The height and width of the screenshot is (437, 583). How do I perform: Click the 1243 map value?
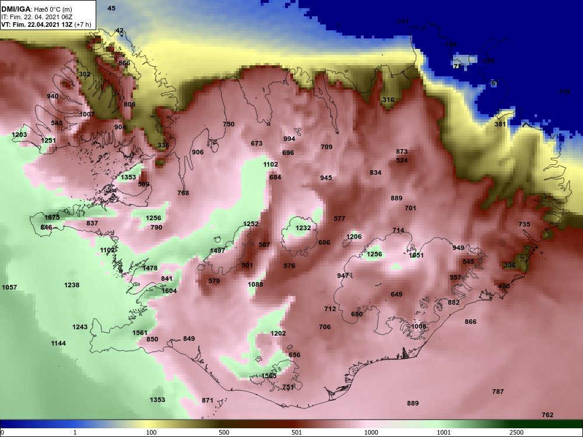[x=80, y=327]
